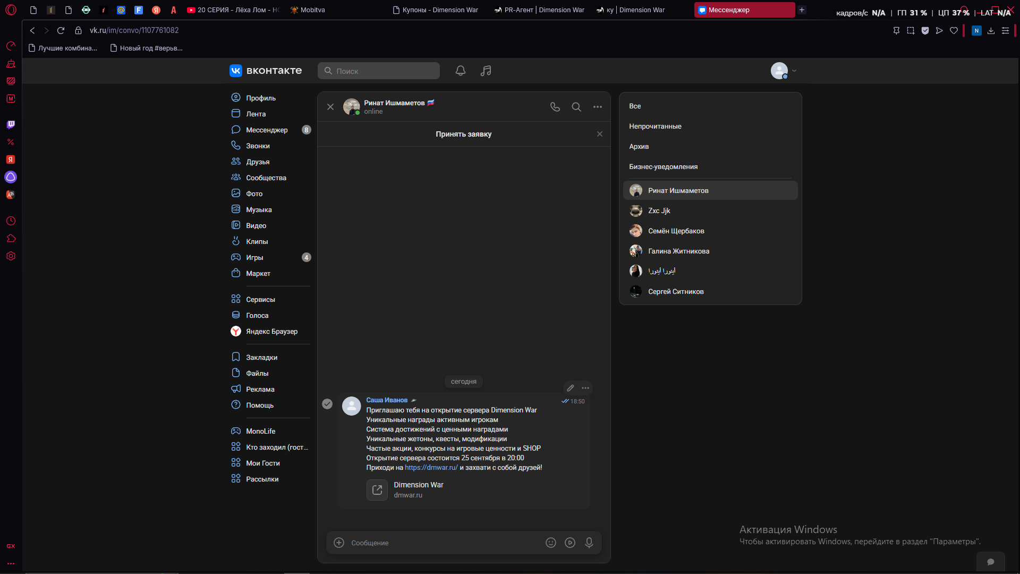
Task: Dismiss the Принять заявку banner
Action: [600, 134]
